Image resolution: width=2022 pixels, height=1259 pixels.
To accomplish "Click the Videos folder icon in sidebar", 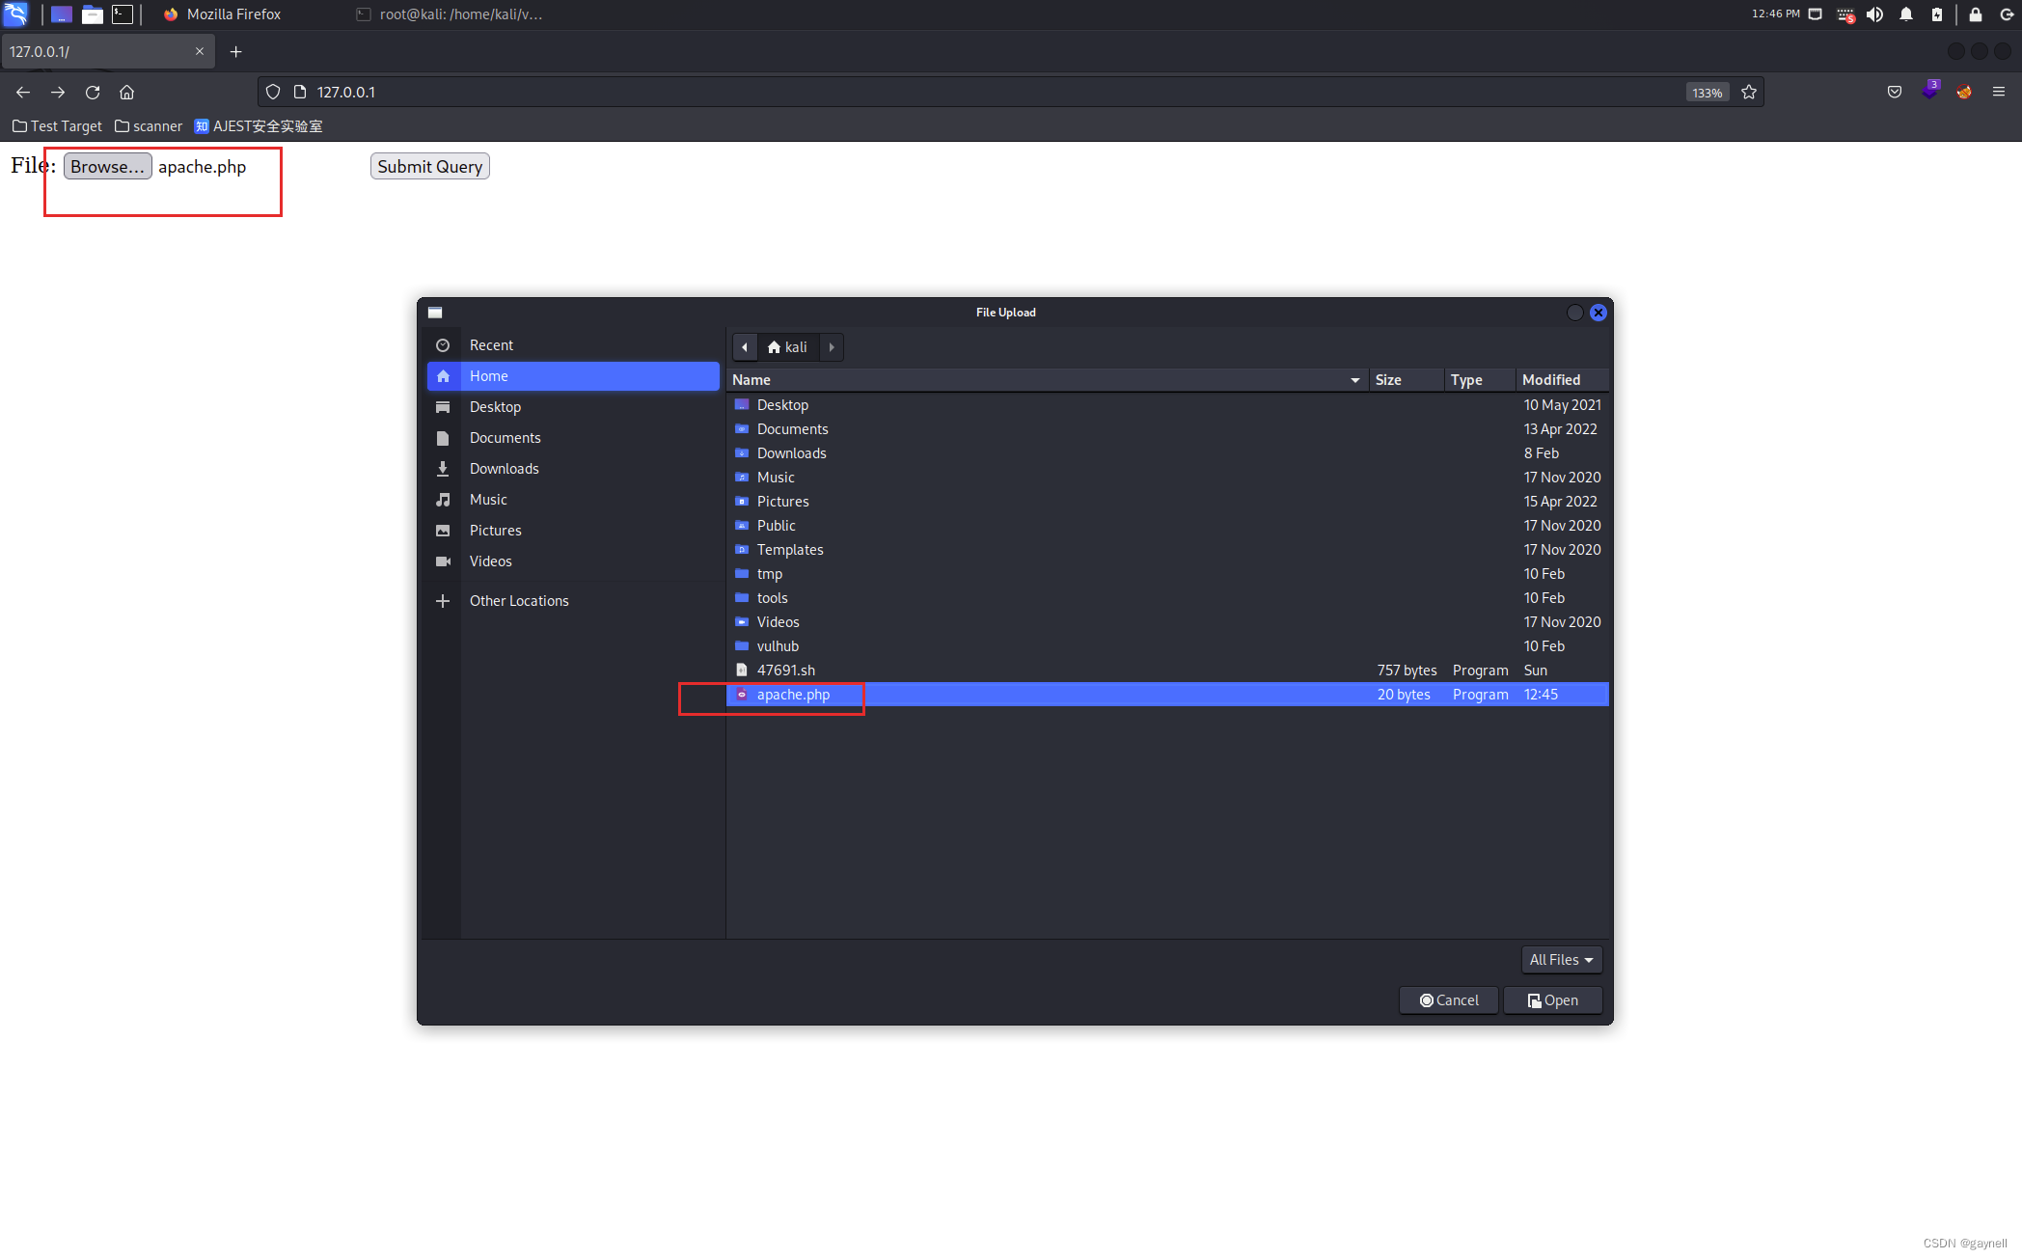I will point(443,561).
